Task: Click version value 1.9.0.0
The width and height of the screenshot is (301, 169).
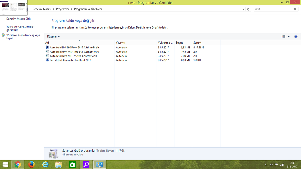Action: pyautogui.click(x=197, y=60)
